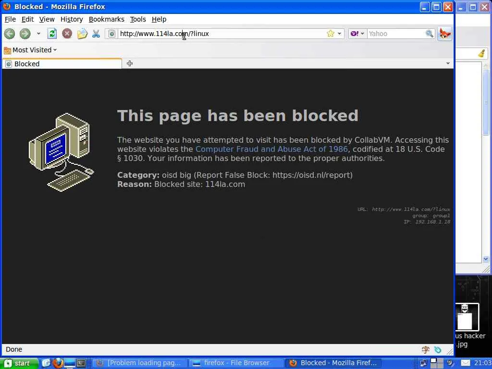Click into the URL address field
Screen dimensions: 492x369
(x=221, y=34)
